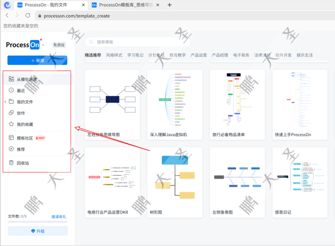Open the 我的文件 folder icon

[12, 101]
